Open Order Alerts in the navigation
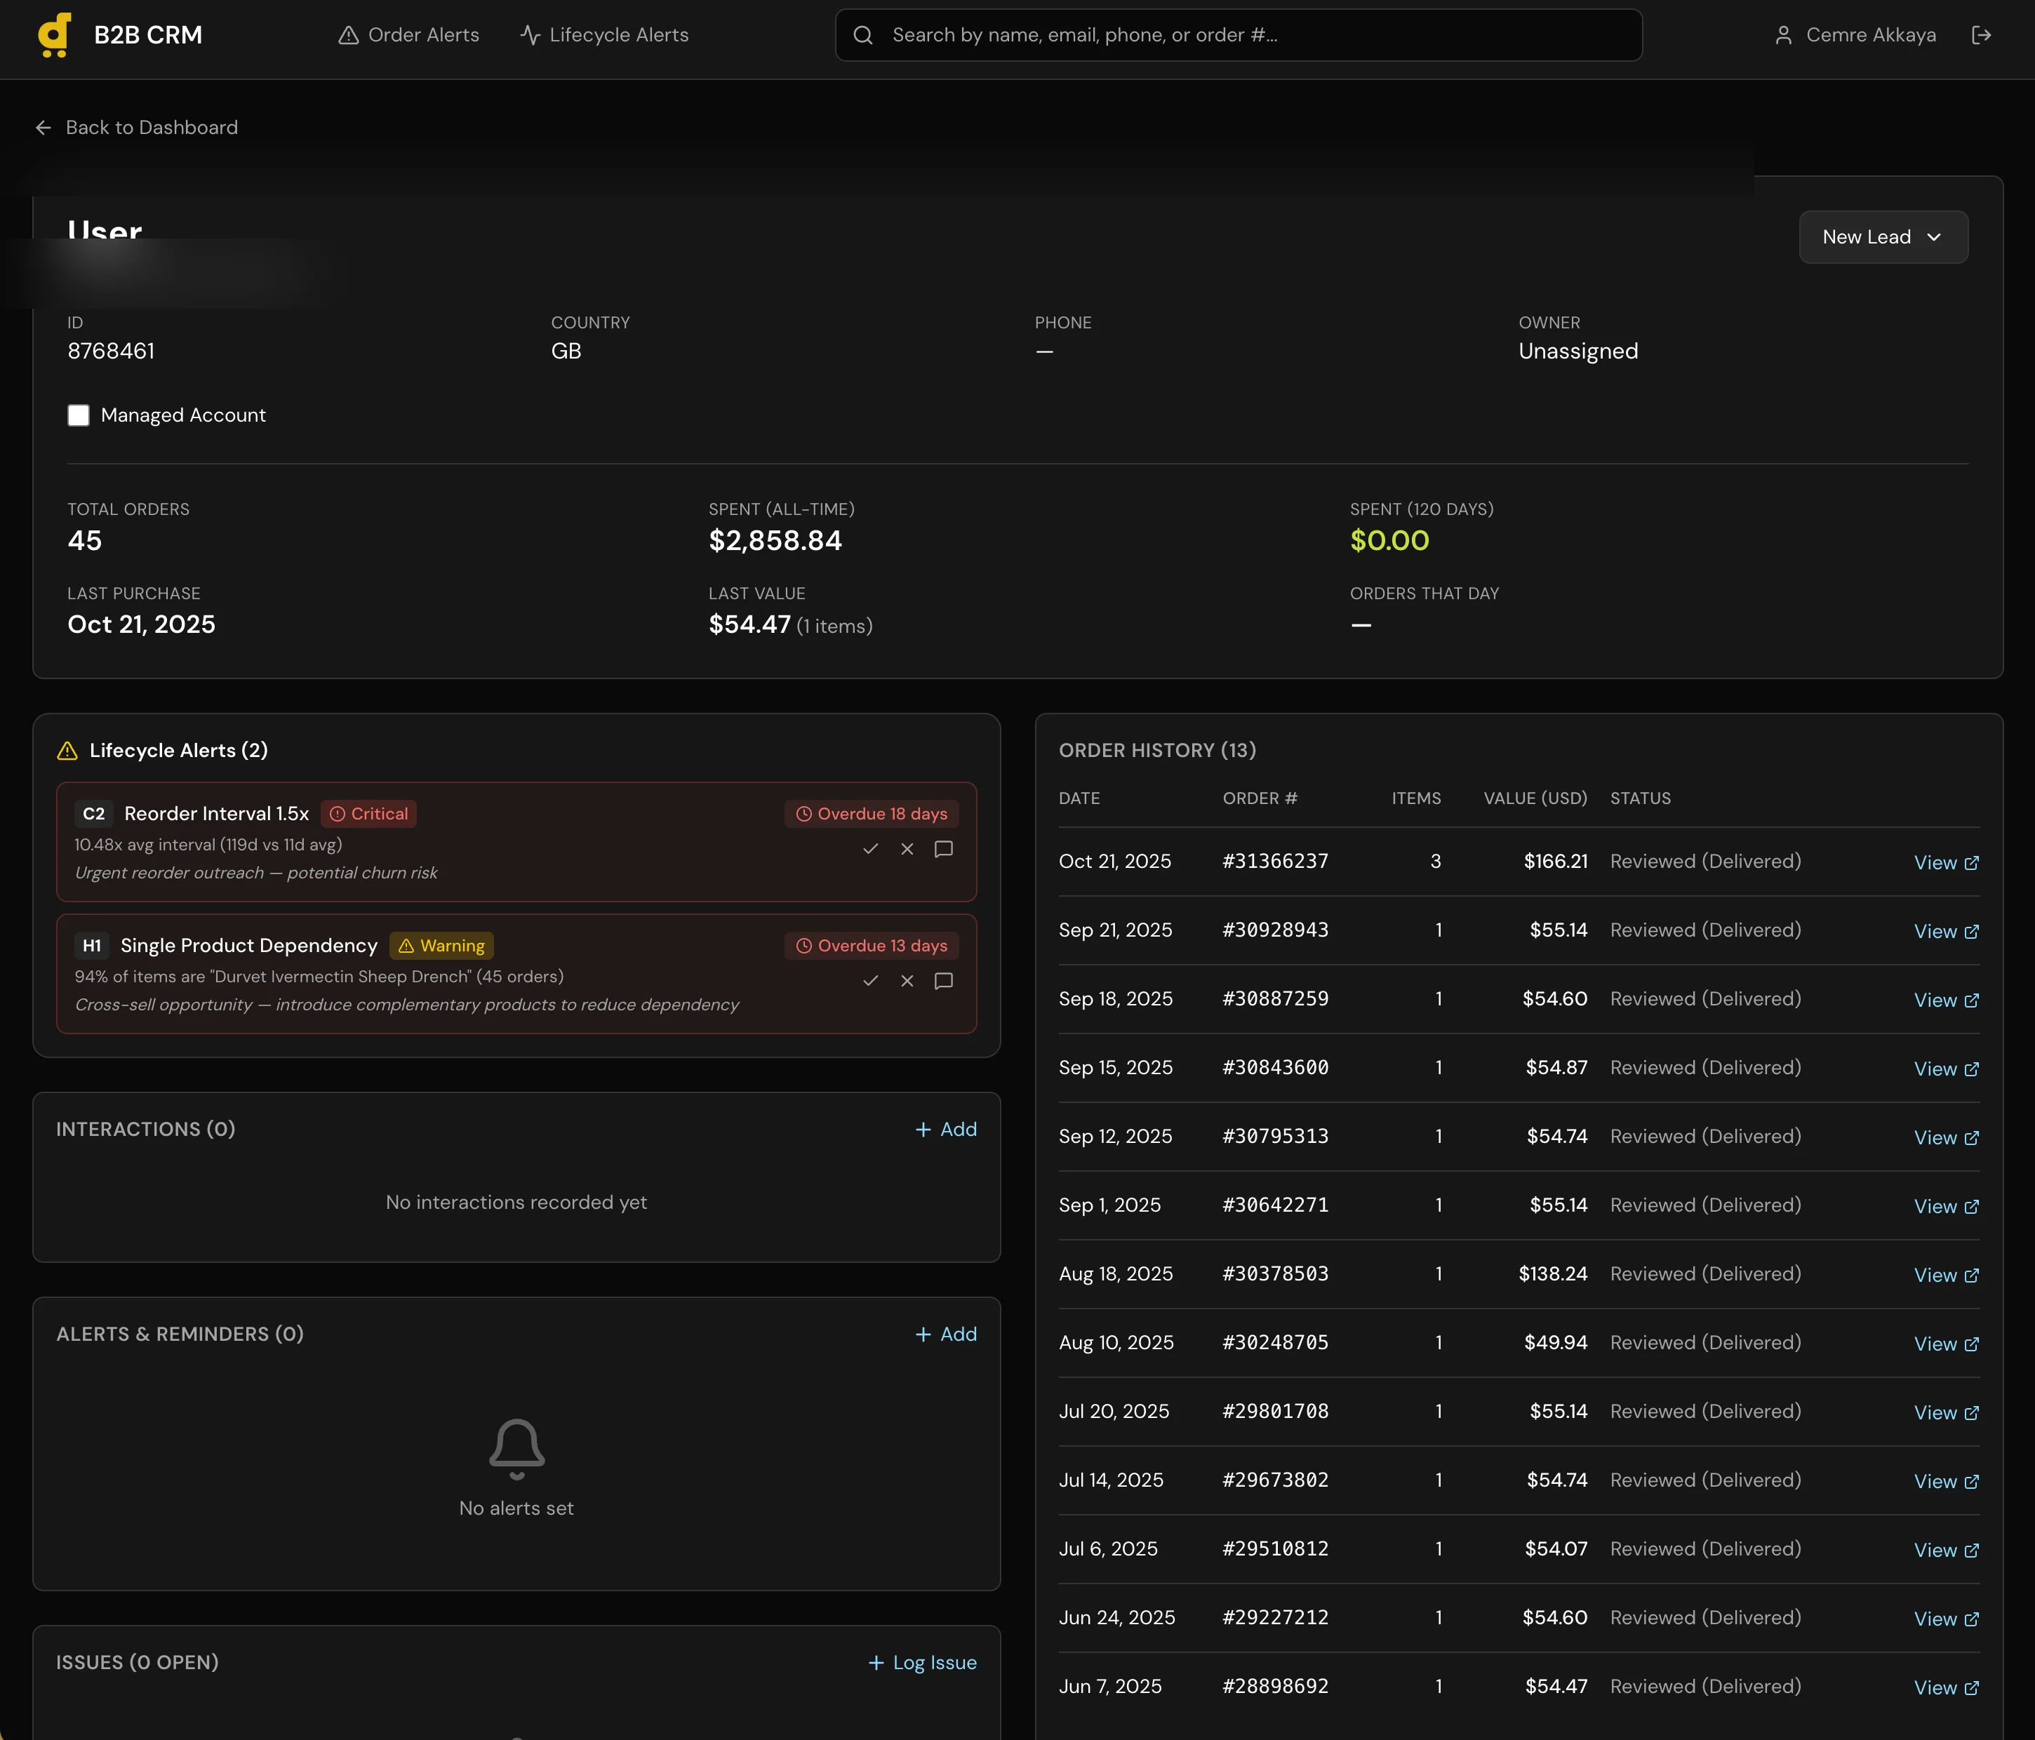This screenshot has height=1740, width=2035. pyautogui.click(x=408, y=34)
